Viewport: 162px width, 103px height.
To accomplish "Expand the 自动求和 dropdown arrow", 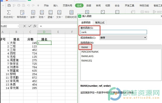I will point(14,17).
